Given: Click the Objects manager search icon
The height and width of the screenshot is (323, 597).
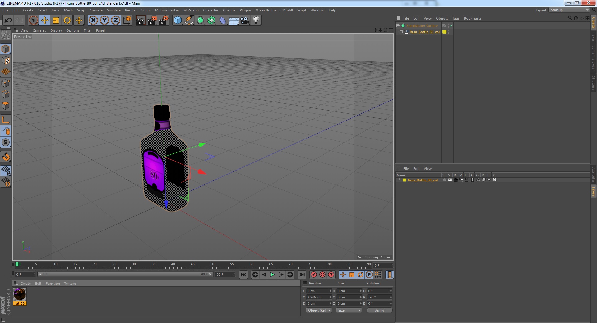Looking at the screenshot, I should (570, 18).
